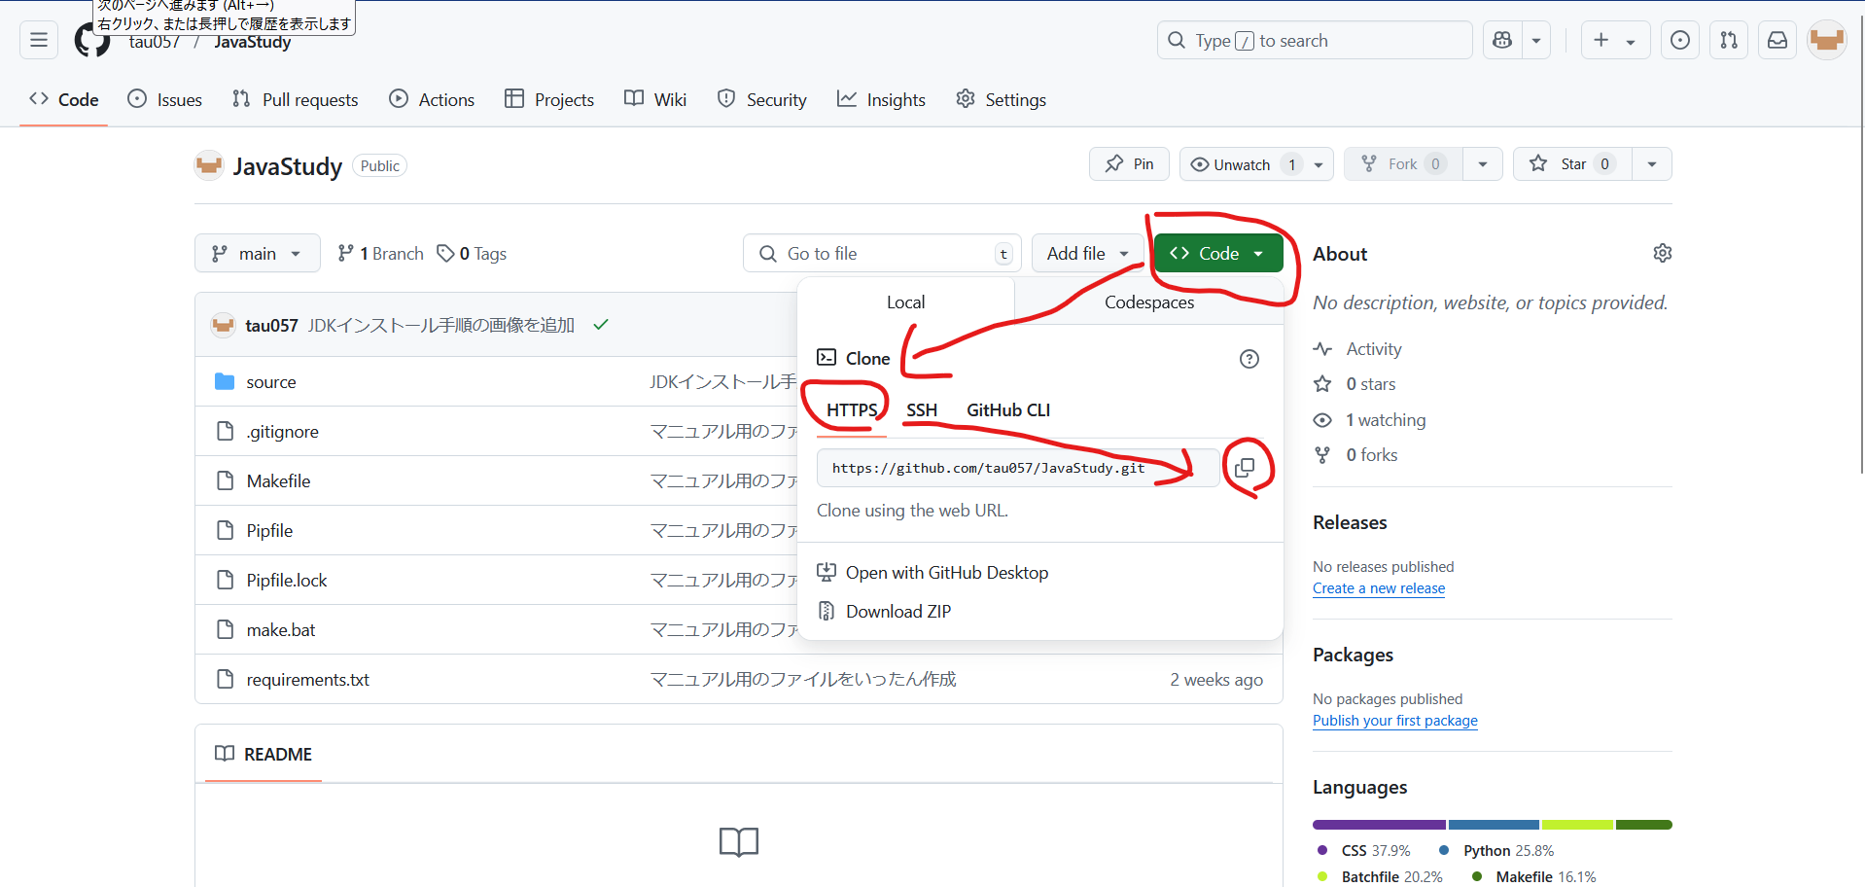Focus the Go to file search field
This screenshot has height=887, width=1865.
coord(881,254)
